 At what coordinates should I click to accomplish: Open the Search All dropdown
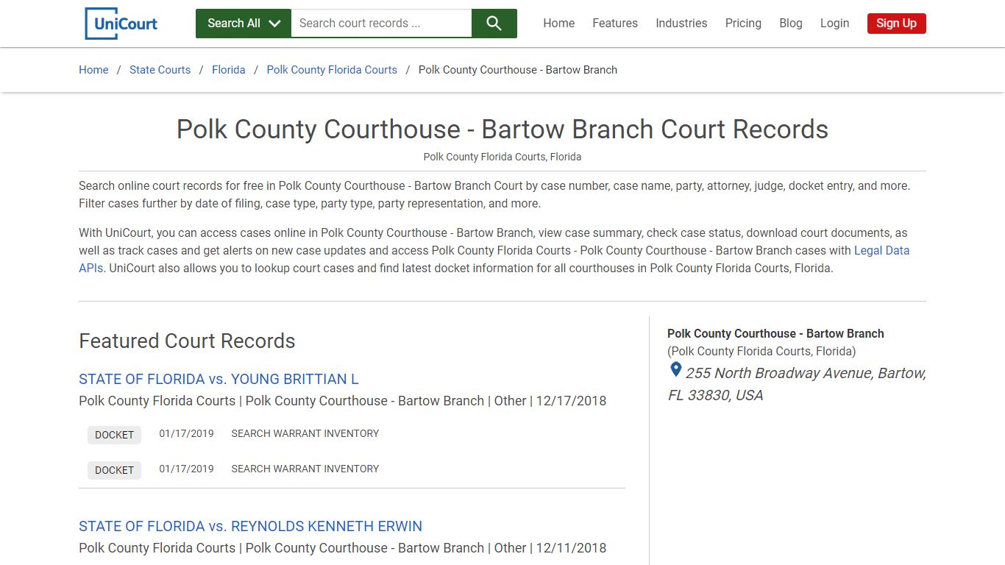click(x=244, y=24)
